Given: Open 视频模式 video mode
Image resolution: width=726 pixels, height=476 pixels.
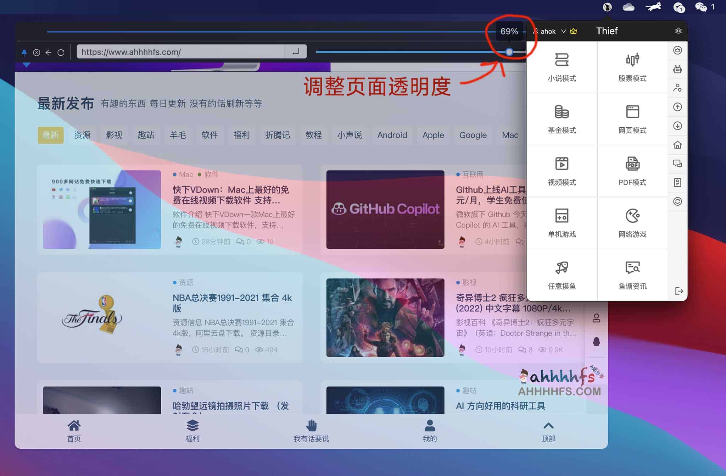Looking at the screenshot, I should click(x=562, y=171).
